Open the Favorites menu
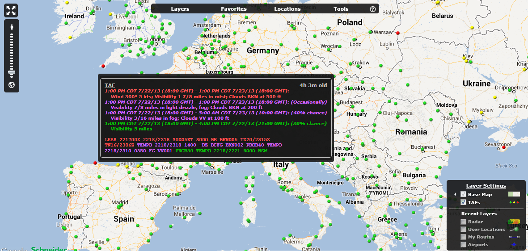 [x=233, y=9]
